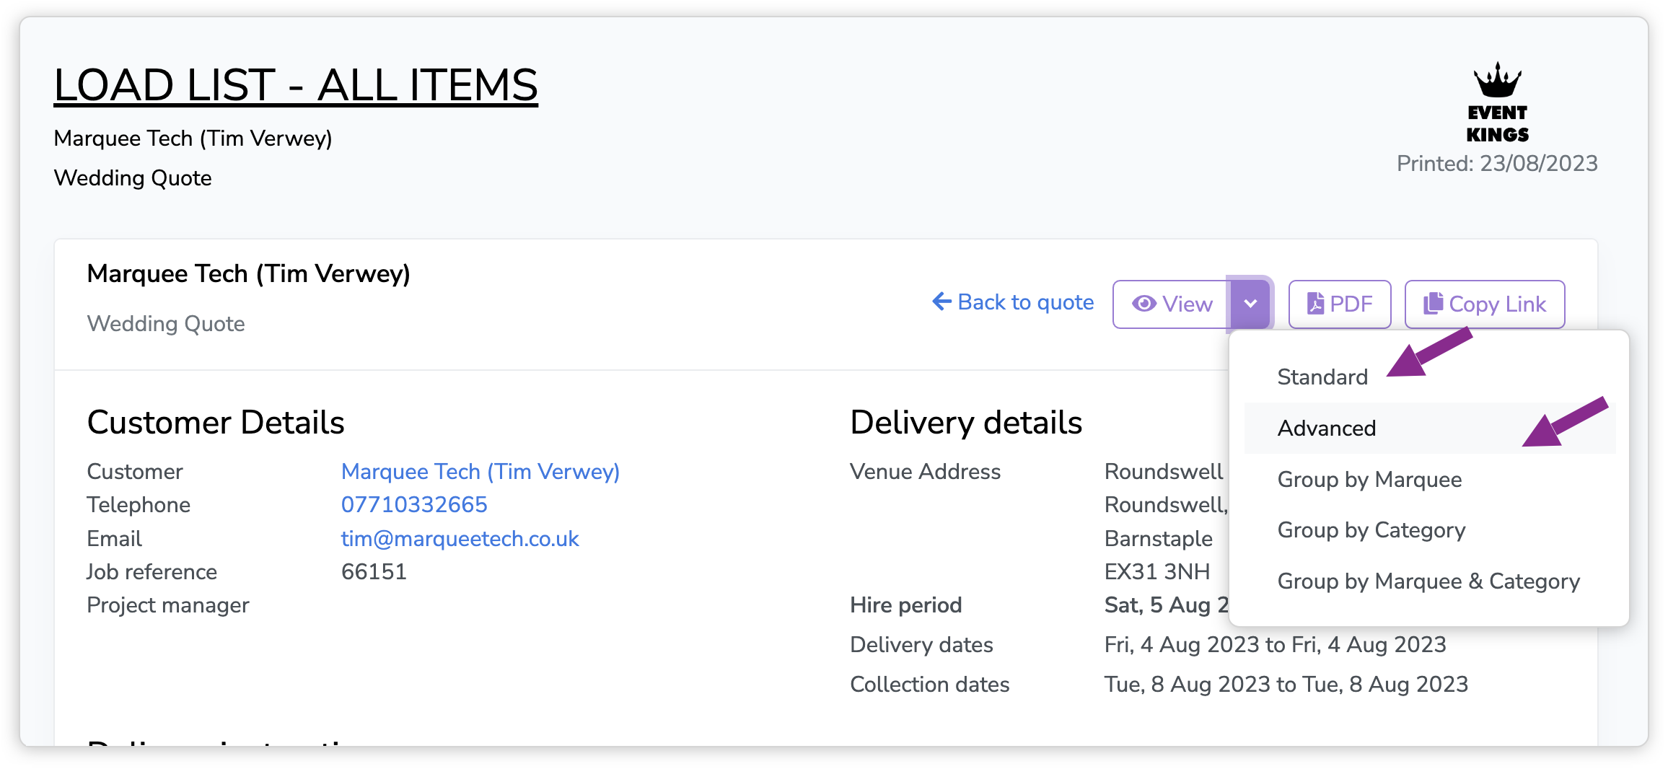Image resolution: width=1668 pixels, height=769 pixels.
Task: Call telephone number 07710332665
Action: pyautogui.click(x=414, y=505)
